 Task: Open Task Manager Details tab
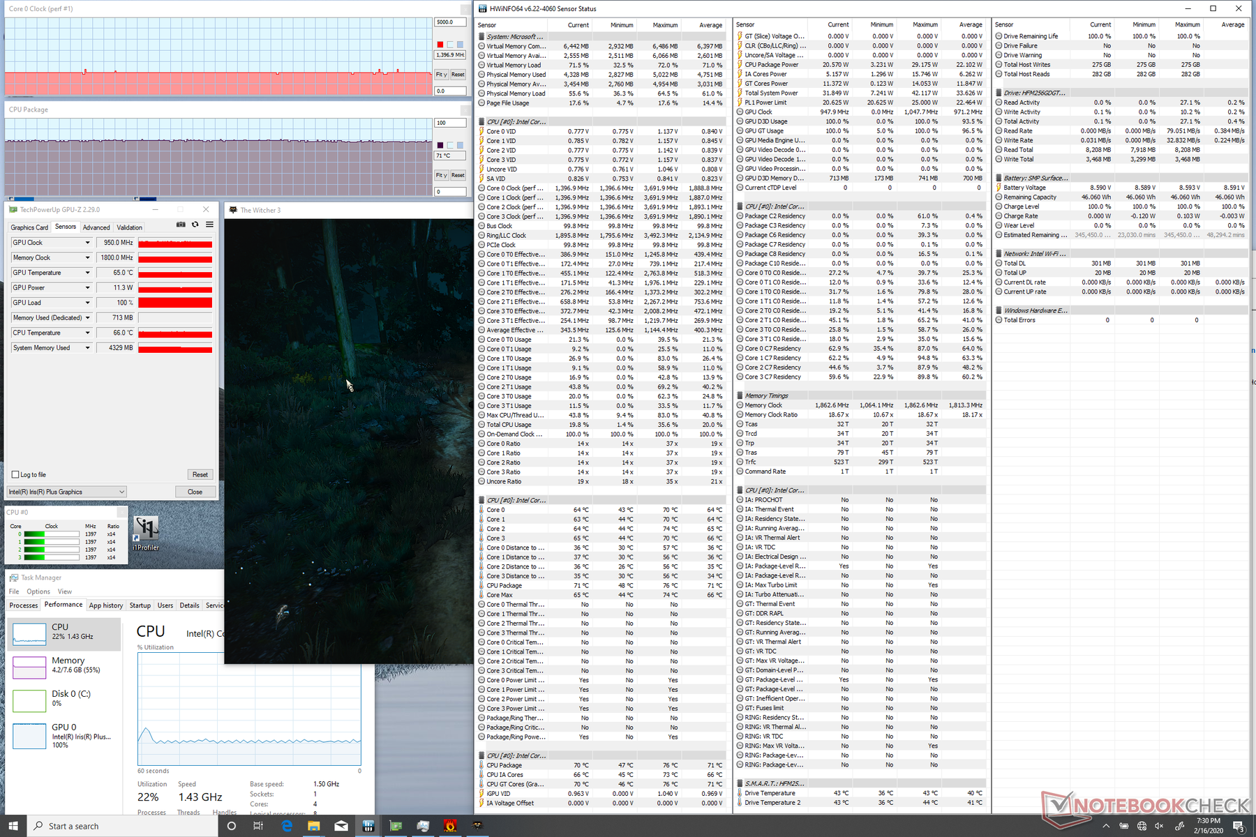[x=189, y=605]
